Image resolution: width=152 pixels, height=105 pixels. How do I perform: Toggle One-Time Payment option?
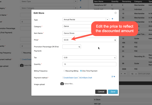(81, 71)
